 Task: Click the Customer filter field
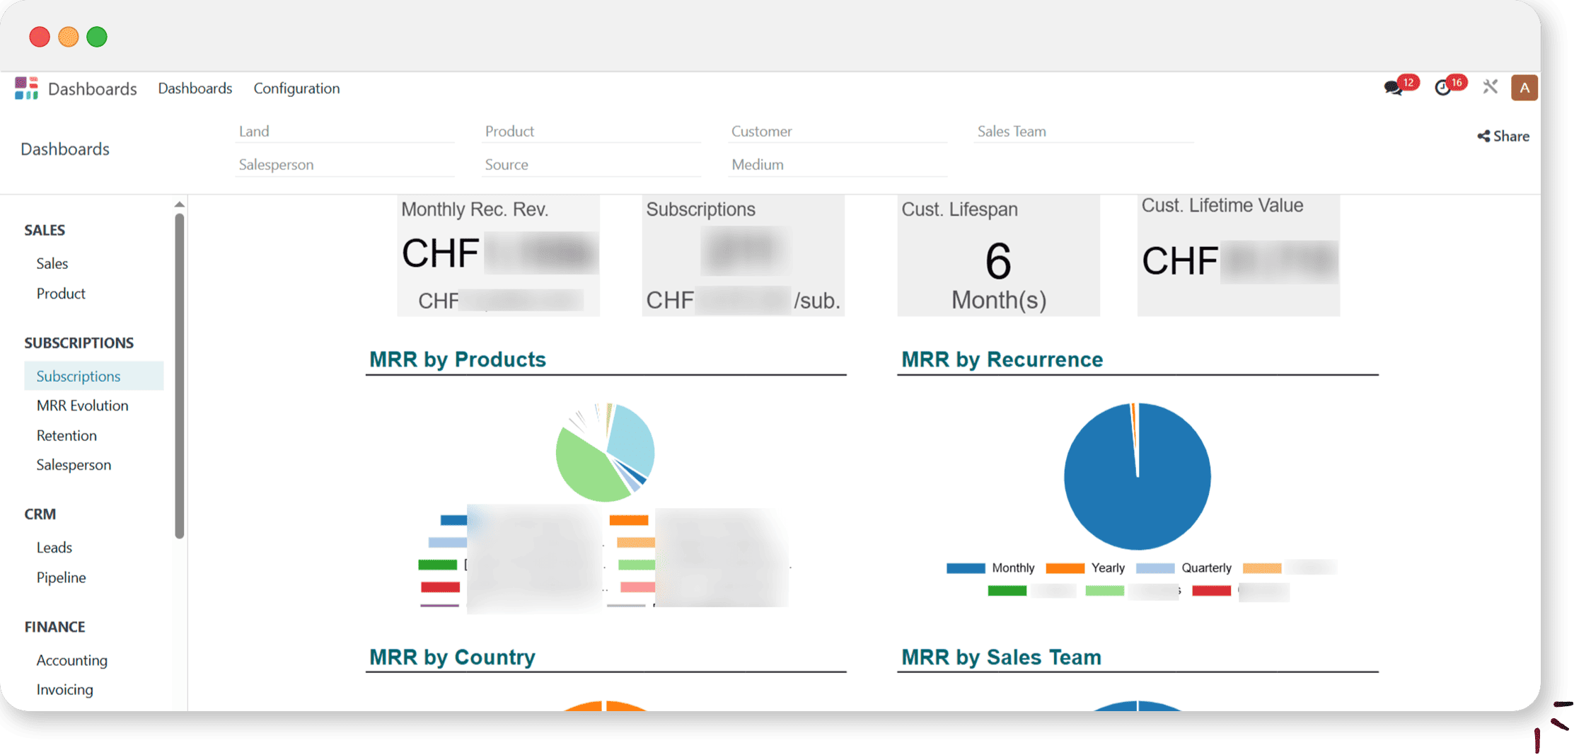(836, 132)
